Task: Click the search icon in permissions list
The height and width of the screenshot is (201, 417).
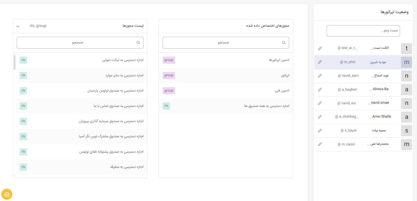Action: pyautogui.click(x=138, y=43)
